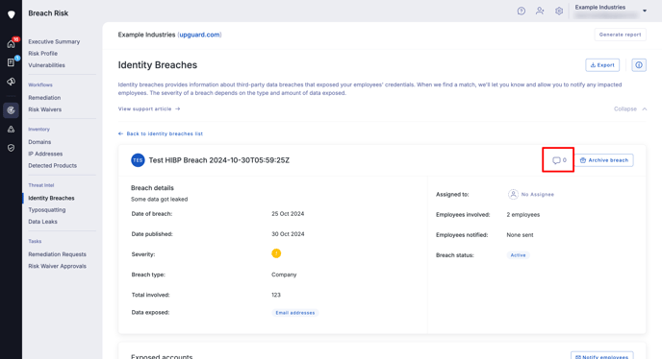This screenshot has width=662, height=359.
Task: Click the UpGuard shield logo
Action: pyautogui.click(x=12, y=14)
